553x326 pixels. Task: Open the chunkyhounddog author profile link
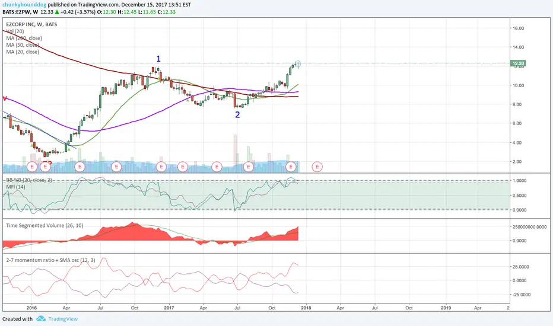click(x=24, y=5)
